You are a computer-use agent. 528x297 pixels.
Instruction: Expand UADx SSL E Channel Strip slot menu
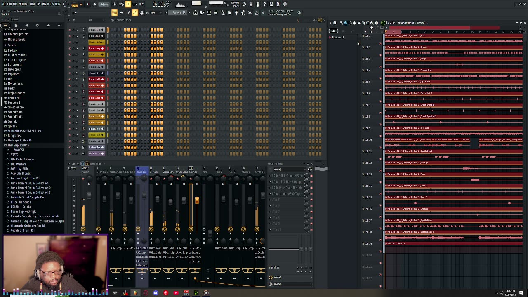[x=271, y=176]
